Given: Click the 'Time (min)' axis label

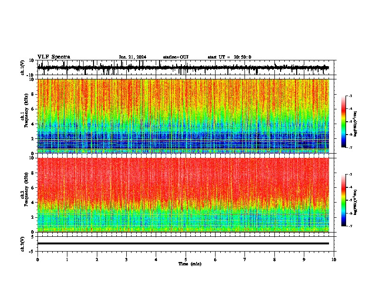Looking at the screenshot, I should pyautogui.click(x=190, y=264).
